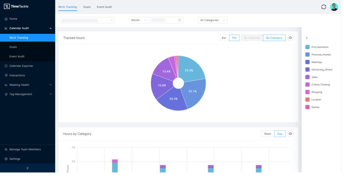Screen dimensions: 344x193
Task: Open the calendar selection dropdown
Action: point(87,20)
